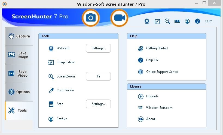Image resolution: width=223 pixels, height=135 pixels.
Task: Switch to the Capture tab
Action: [x=19, y=36]
